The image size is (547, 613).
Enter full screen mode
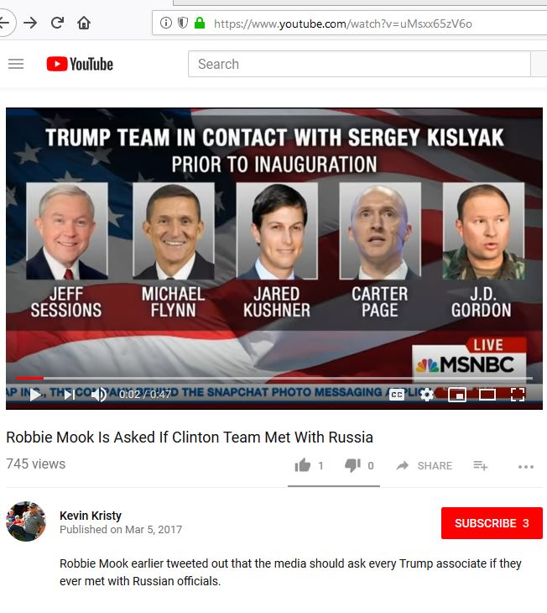518,395
